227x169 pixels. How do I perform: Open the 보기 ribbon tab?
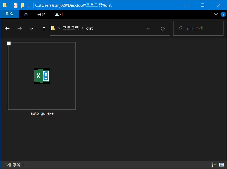tap(59, 14)
